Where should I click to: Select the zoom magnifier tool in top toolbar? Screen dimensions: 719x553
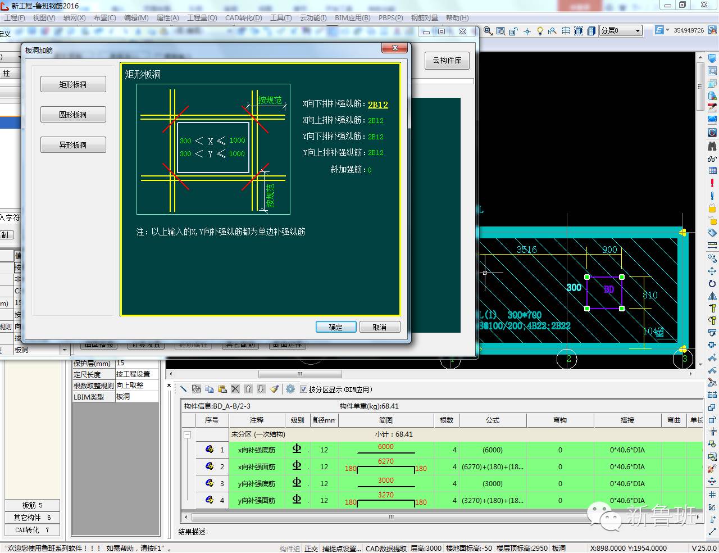(488, 31)
